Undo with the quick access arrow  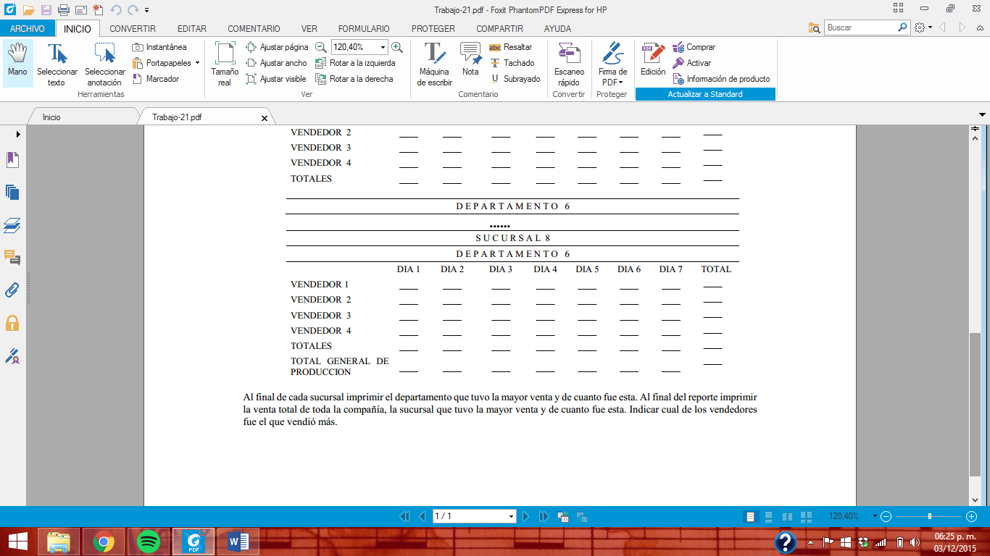point(115,9)
